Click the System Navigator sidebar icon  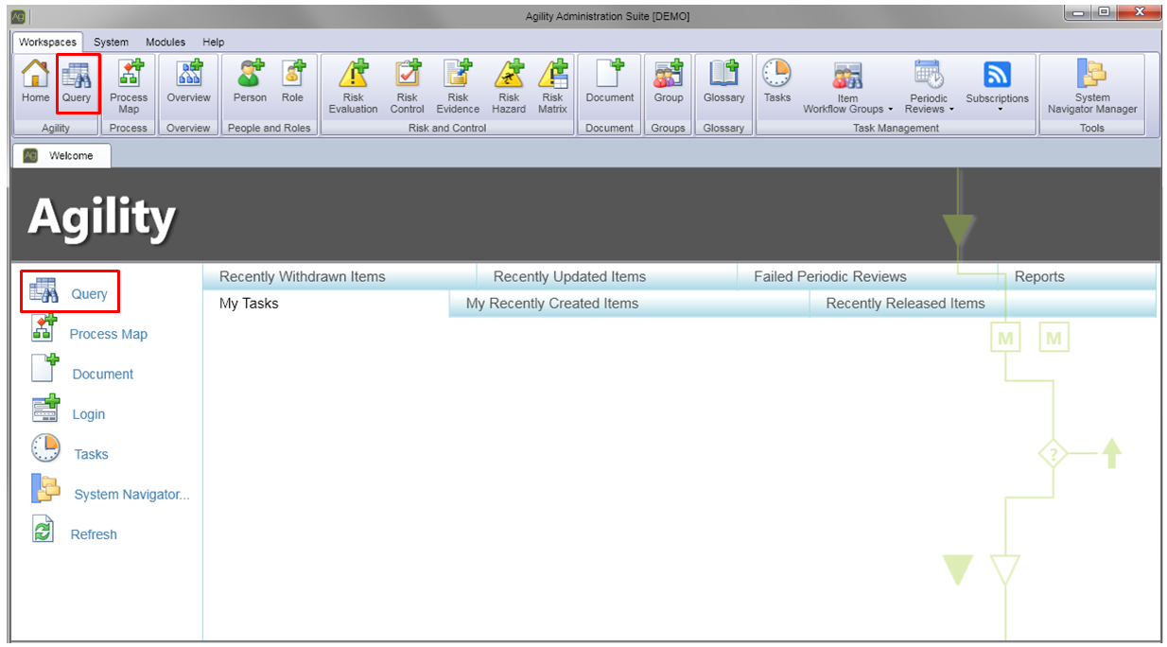pos(45,488)
